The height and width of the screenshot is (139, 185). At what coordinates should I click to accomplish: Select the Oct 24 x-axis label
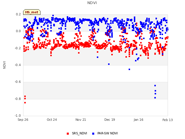pos(52,120)
